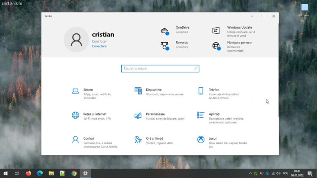Image resolution: width=317 pixels, height=178 pixels.
Task: Open the Windows Start menu
Action: pyautogui.click(x=5, y=173)
